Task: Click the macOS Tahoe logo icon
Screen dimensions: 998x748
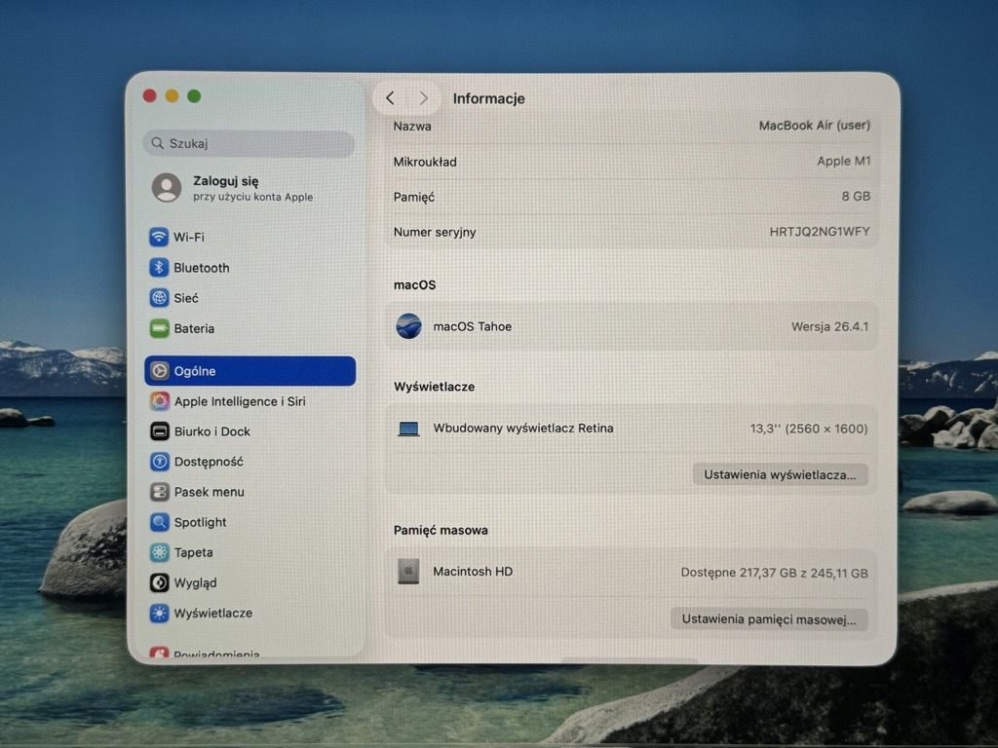Action: coord(408,326)
